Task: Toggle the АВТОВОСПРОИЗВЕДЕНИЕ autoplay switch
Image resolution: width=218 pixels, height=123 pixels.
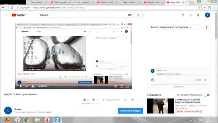Action: 207,95
